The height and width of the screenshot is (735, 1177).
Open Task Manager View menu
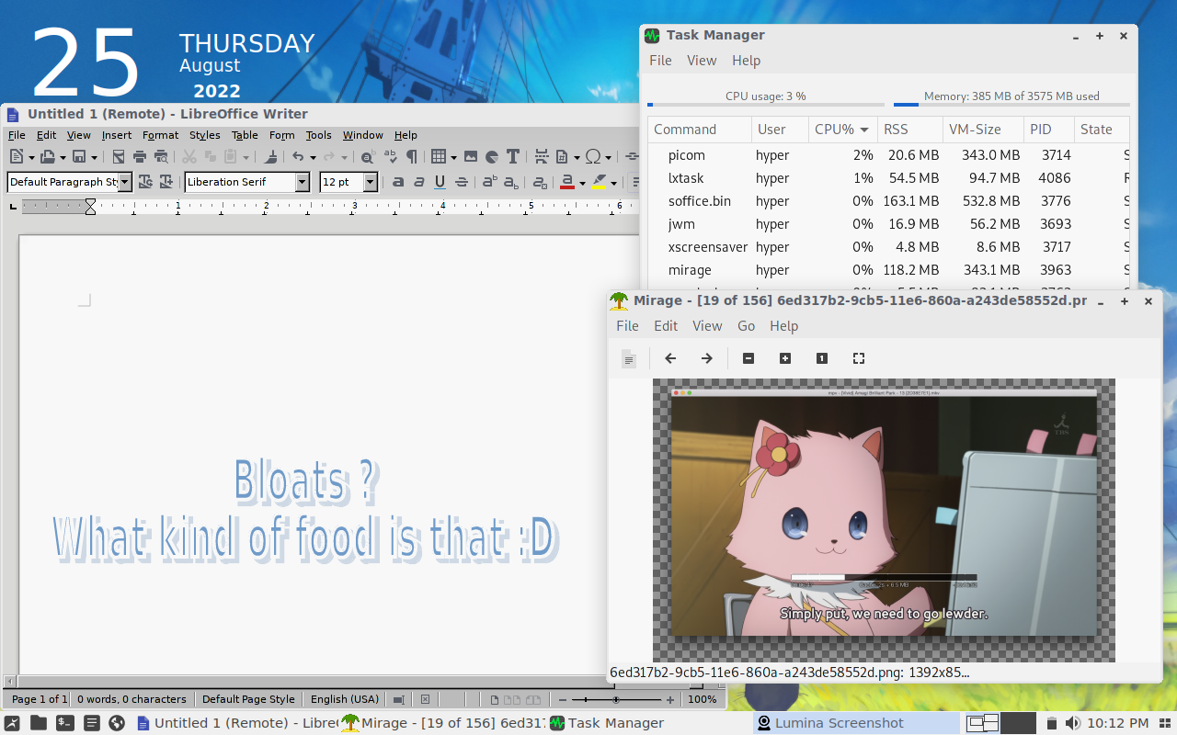coord(702,61)
